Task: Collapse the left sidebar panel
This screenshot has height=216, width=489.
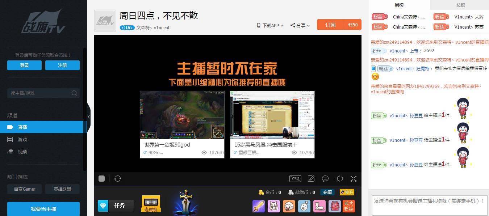Action: coord(89,117)
